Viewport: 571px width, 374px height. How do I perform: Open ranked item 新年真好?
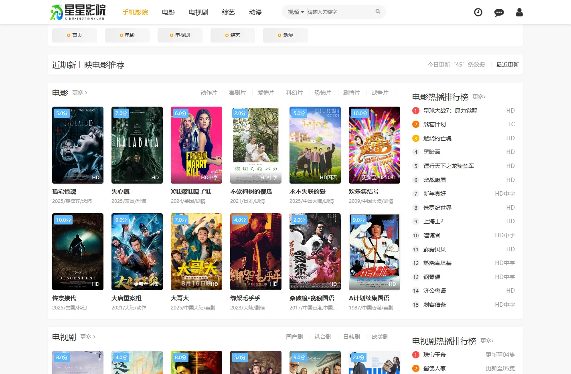(435, 194)
